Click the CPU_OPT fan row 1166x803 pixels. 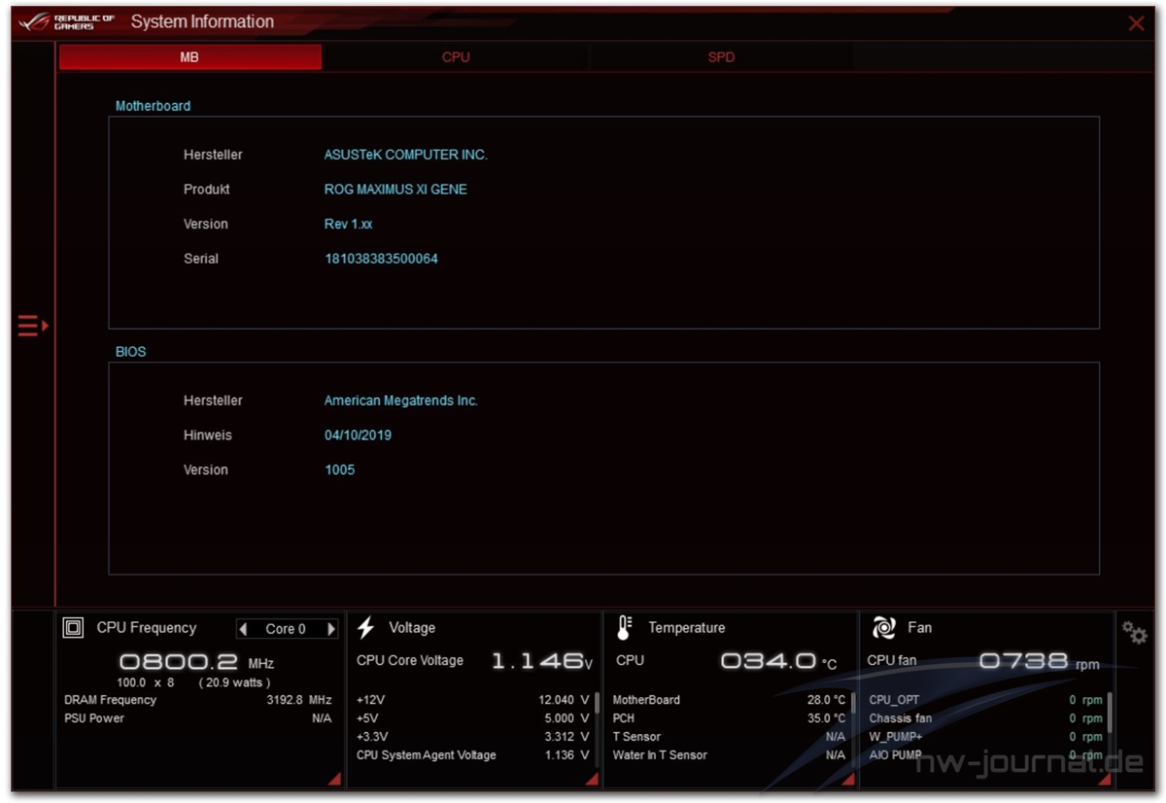tap(985, 700)
